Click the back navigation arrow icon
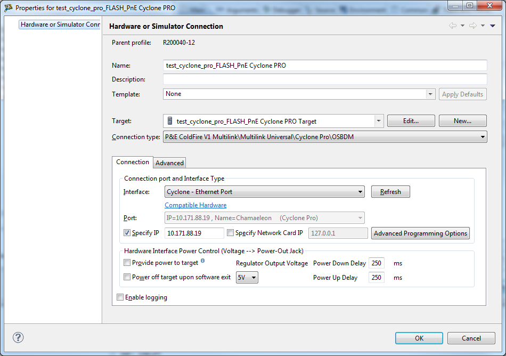The image size is (506, 356). tap(453, 26)
